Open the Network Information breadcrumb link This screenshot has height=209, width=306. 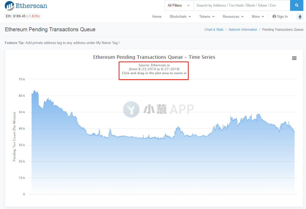point(243,30)
